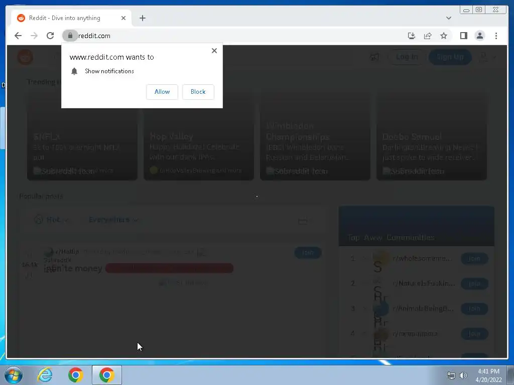Open network icon in system tray
This screenshot has height=385, width=514.
coord(451,375)
